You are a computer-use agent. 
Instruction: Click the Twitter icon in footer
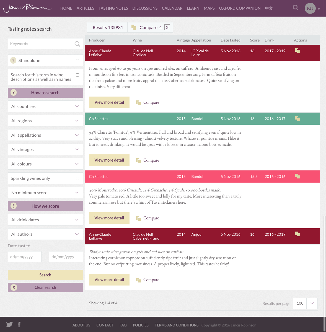pos(9,324)
